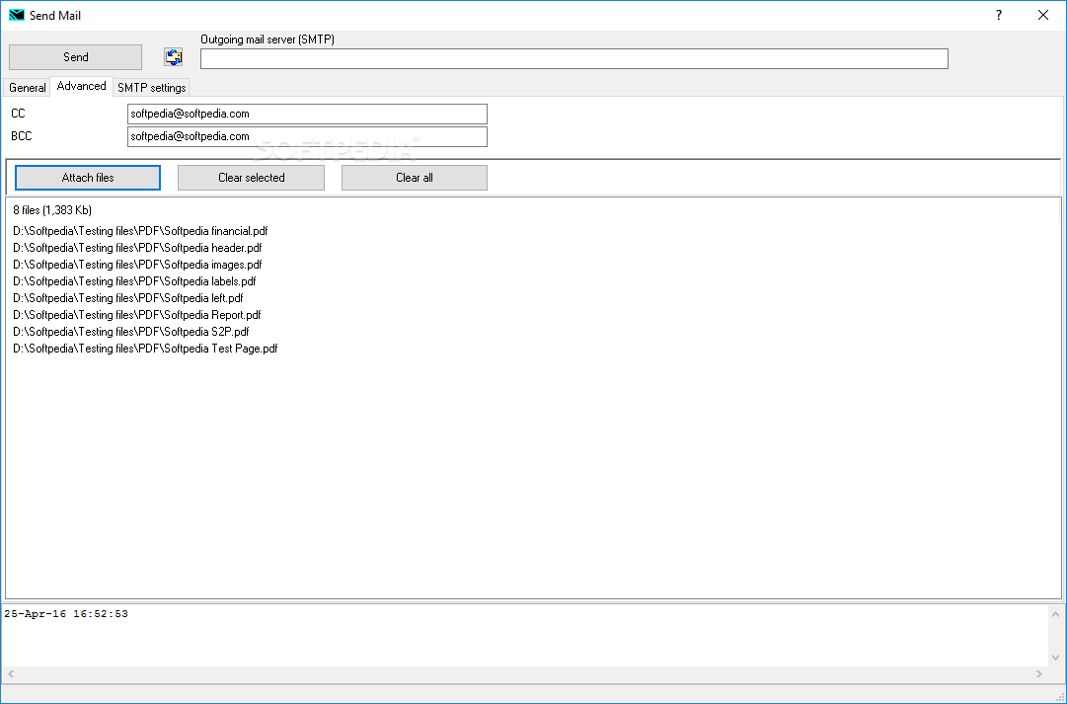The width and height of the screenshot is (1067, 704).
Task: Select Softpedia Test Page.pdf attachment
Action: [145, 349]
